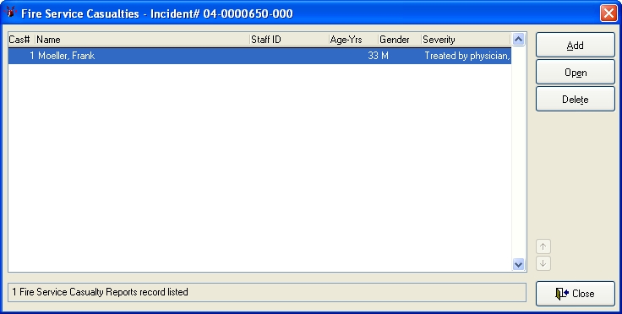The height and width of the screenshot is (314, 622).
Task: Sort by the Cas# column header
Action: [x=21, y=40]
